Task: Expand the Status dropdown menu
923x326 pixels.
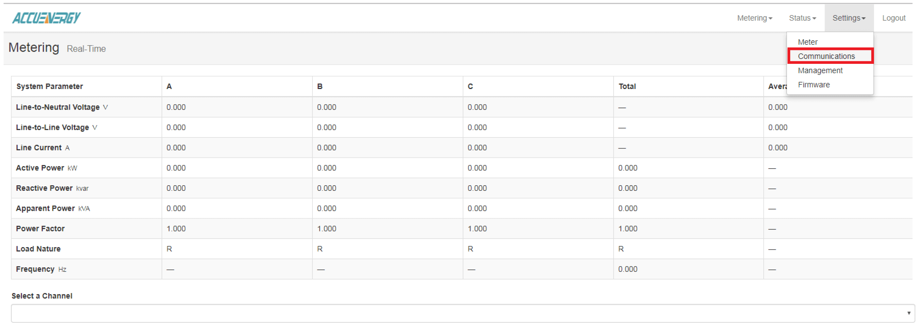Action: 802,18
